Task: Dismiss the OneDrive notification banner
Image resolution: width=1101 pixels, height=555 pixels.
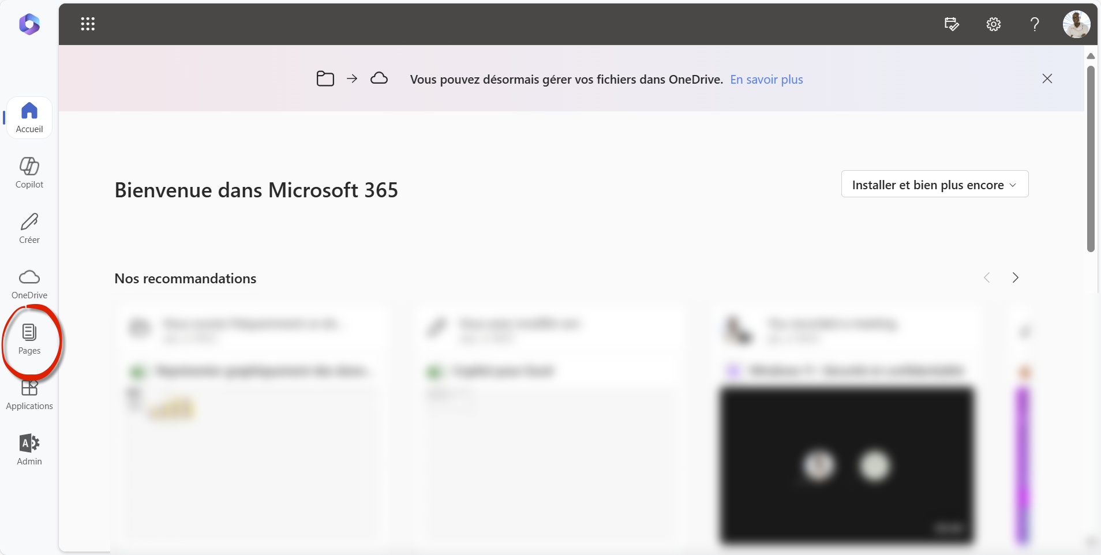Action: [1047, 78]
